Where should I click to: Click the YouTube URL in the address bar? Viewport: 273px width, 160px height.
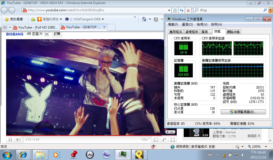tap(66, 10)
